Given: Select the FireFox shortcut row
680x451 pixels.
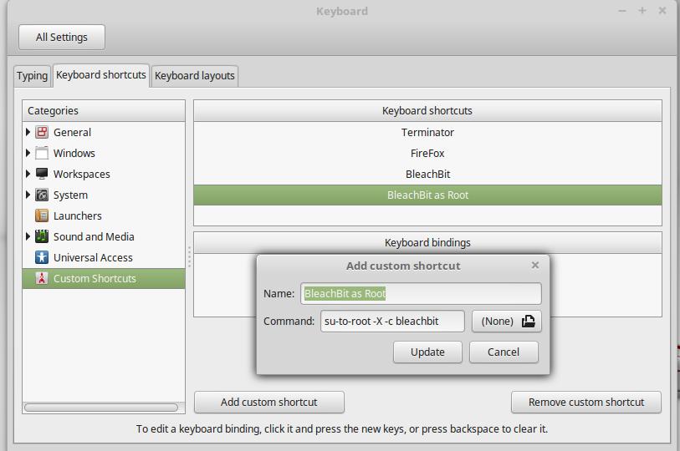Looking at the screenshot, I should (427, 153).
